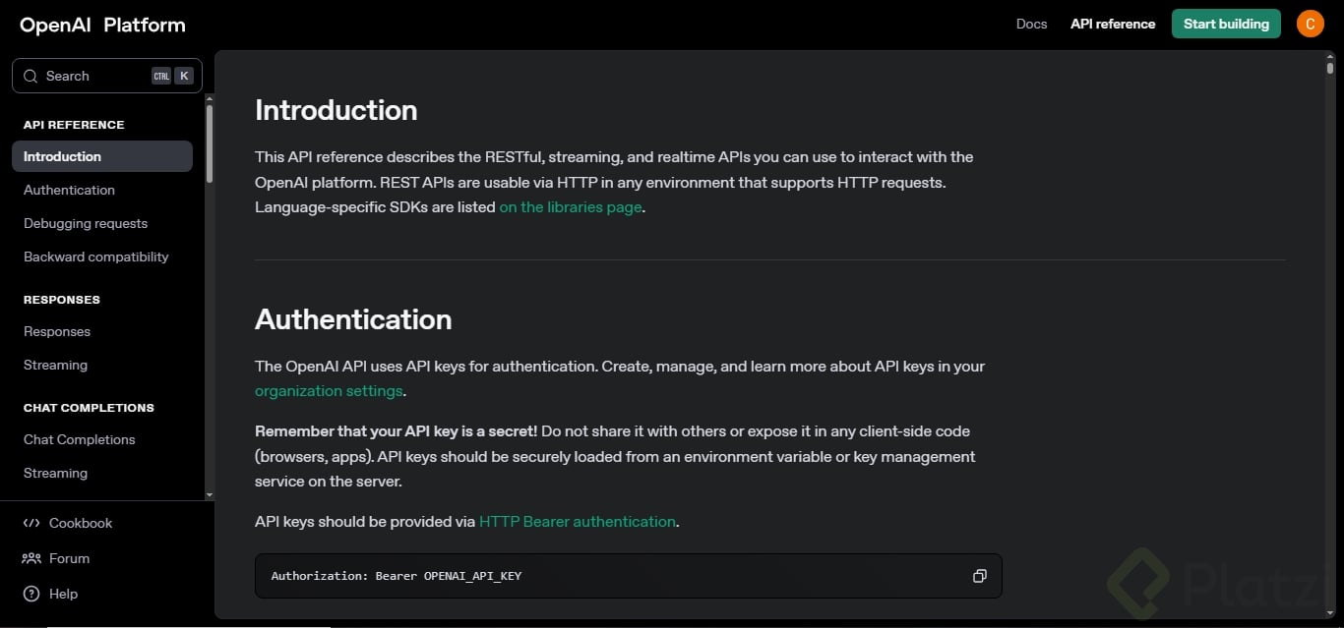Click the Start building button
Screen dimensions: 1344x628
(1226, 24)
